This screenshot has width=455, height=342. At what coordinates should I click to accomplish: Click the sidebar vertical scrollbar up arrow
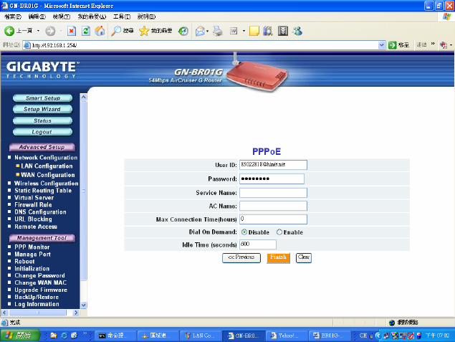(84, 97)
